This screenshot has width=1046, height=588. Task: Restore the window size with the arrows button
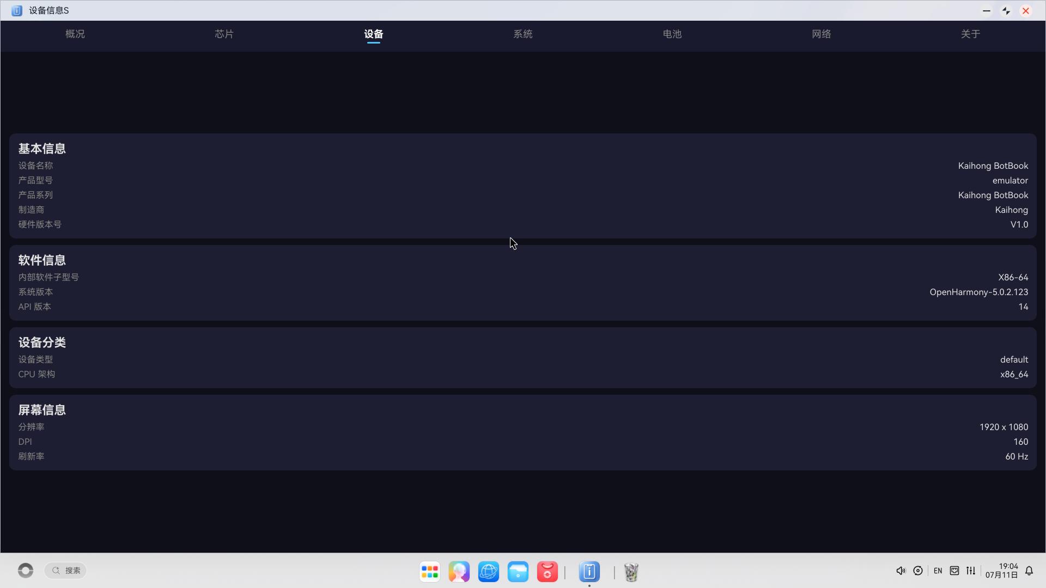pyautogui.click(x=1006, y=10)
